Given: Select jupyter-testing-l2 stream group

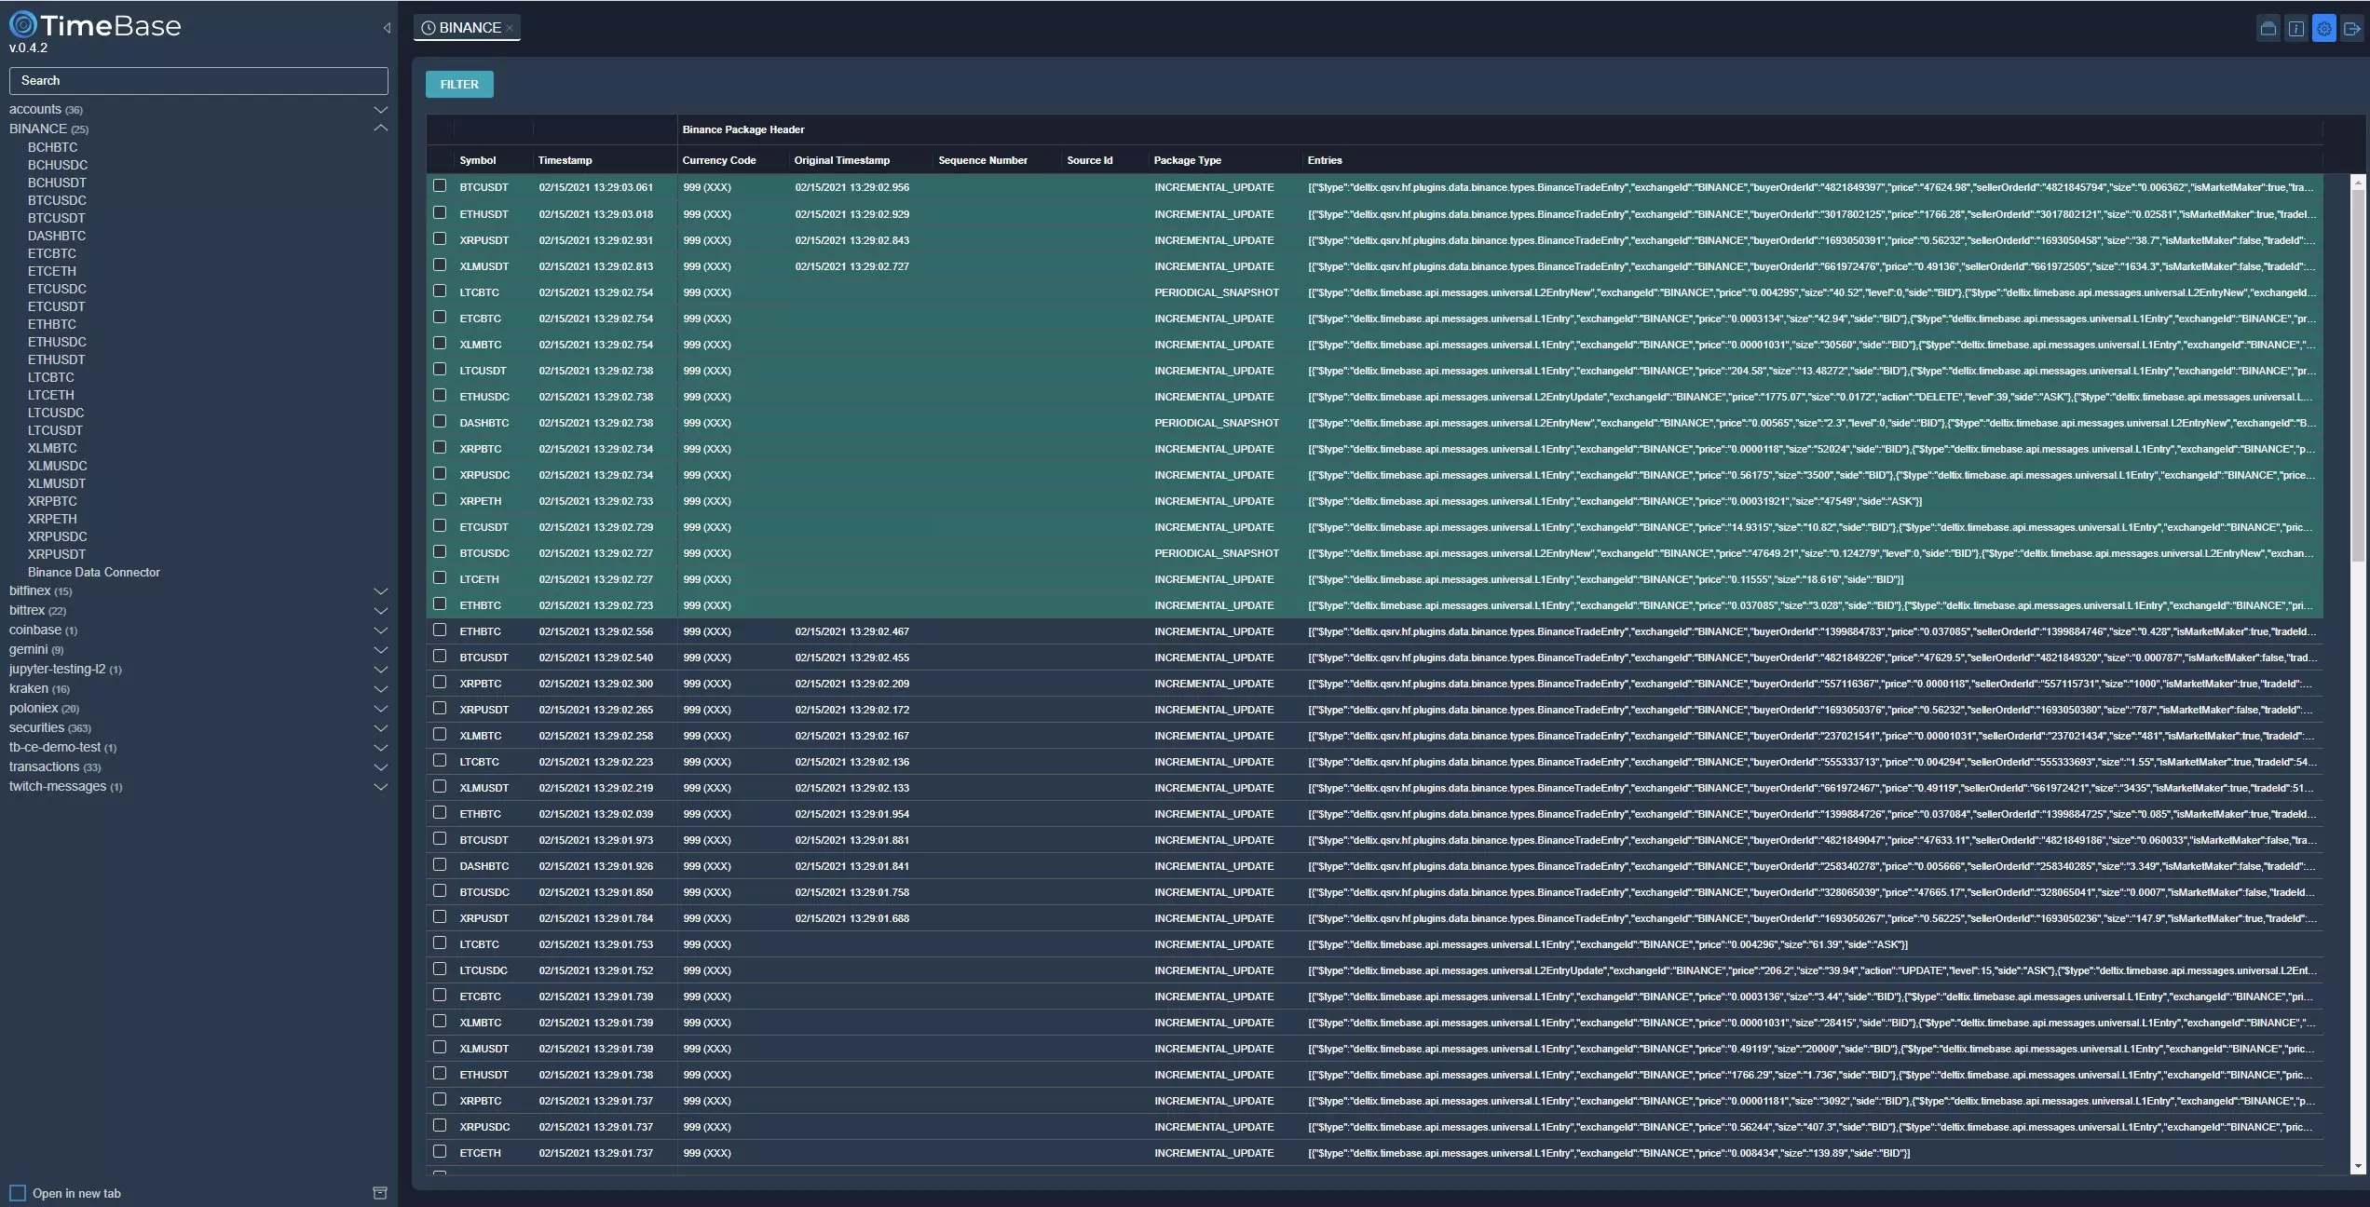Looking at the screenshot, I should pyautogui.click(x=65, y=669).
